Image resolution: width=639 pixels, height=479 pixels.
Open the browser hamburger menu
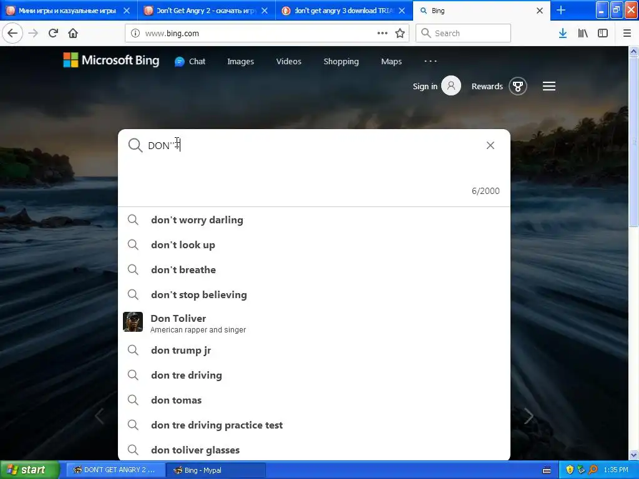coord(627,33)
